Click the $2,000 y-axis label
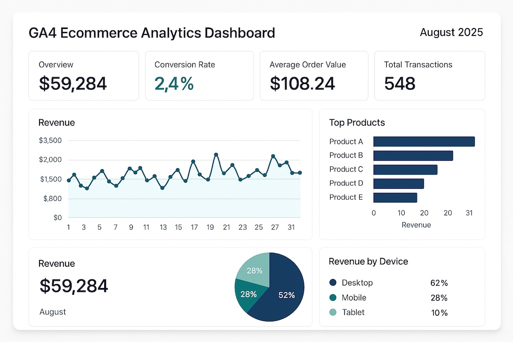 [x=51, y=160]
